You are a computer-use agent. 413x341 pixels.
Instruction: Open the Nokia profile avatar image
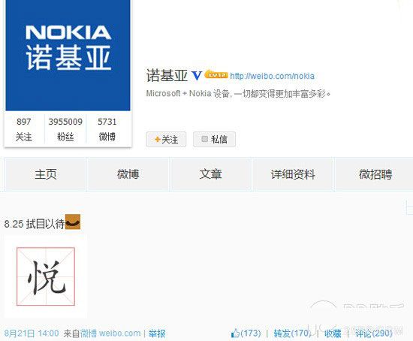pyautogui.click(x=68, y=55)
